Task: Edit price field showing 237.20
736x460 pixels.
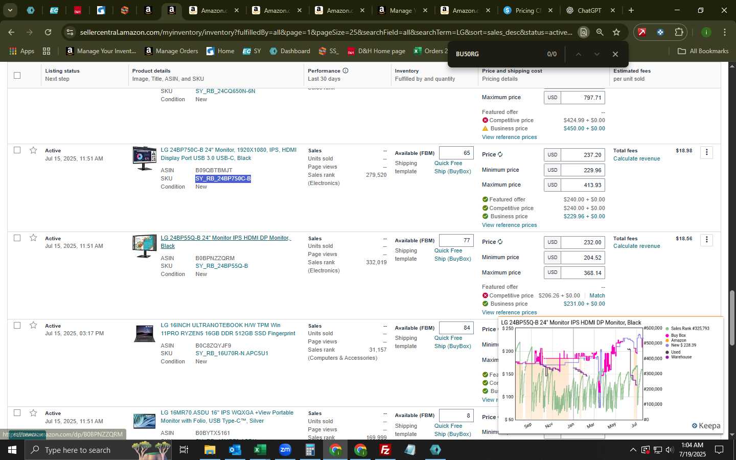Action: tap(582, 155)
